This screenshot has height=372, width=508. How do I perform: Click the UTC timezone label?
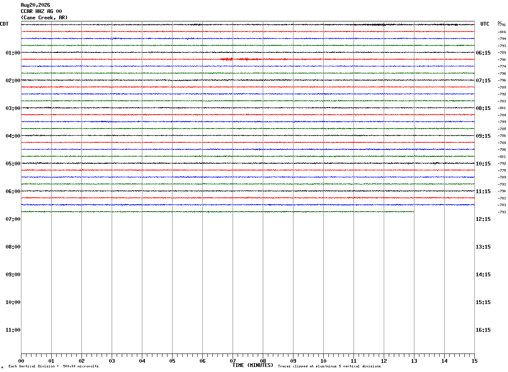coord(485,24)
